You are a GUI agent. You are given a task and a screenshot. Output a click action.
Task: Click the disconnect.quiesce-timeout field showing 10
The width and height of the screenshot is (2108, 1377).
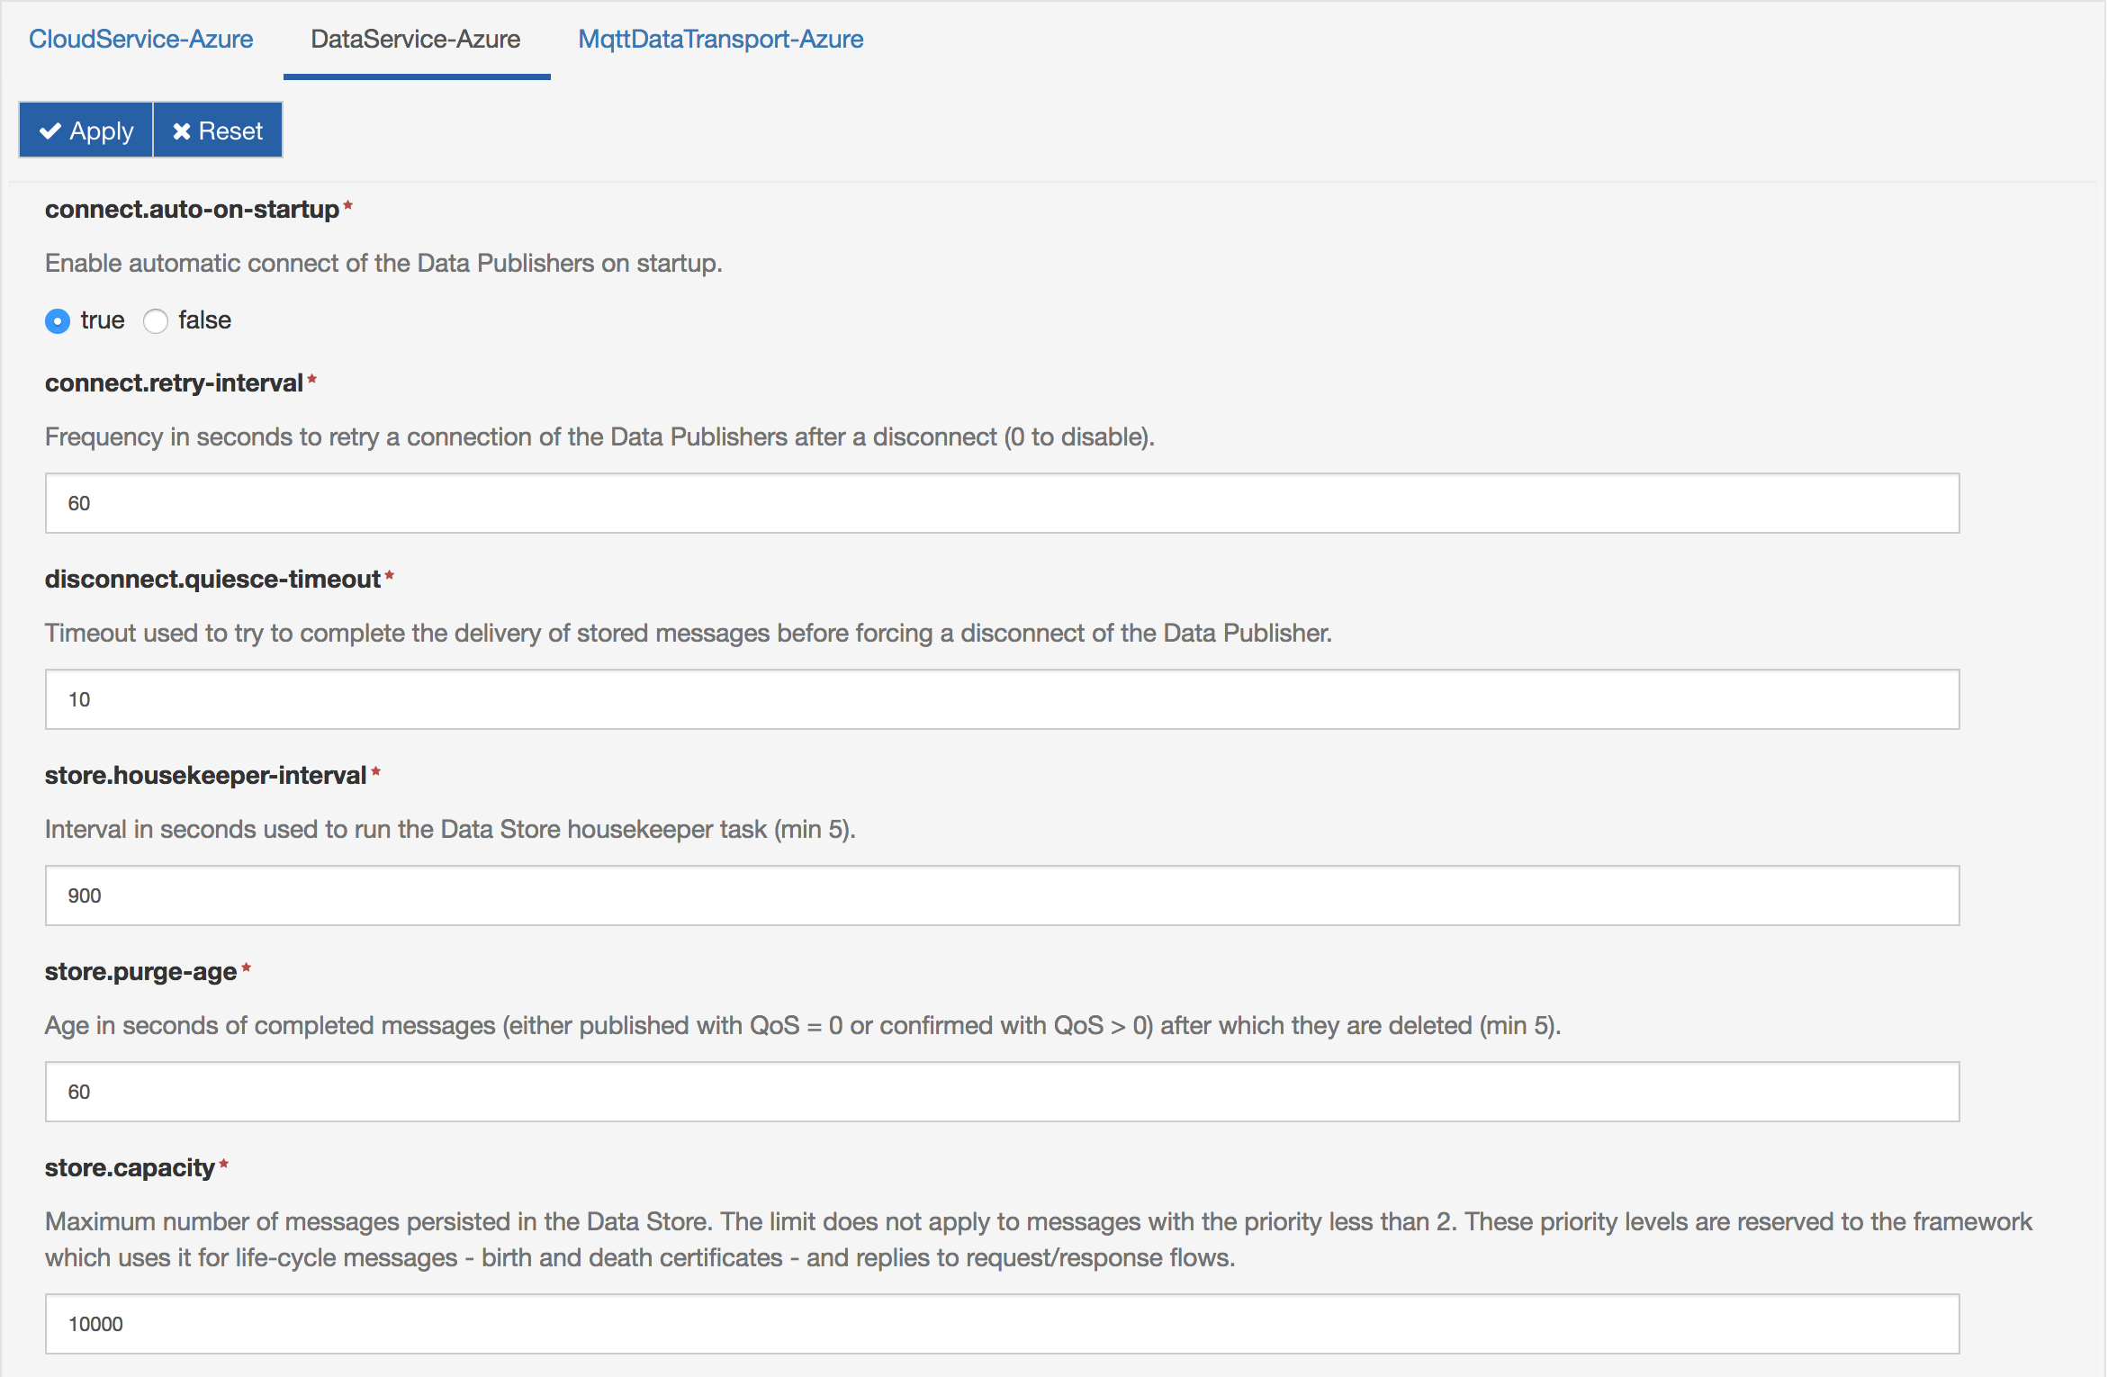pos(1002,699)
